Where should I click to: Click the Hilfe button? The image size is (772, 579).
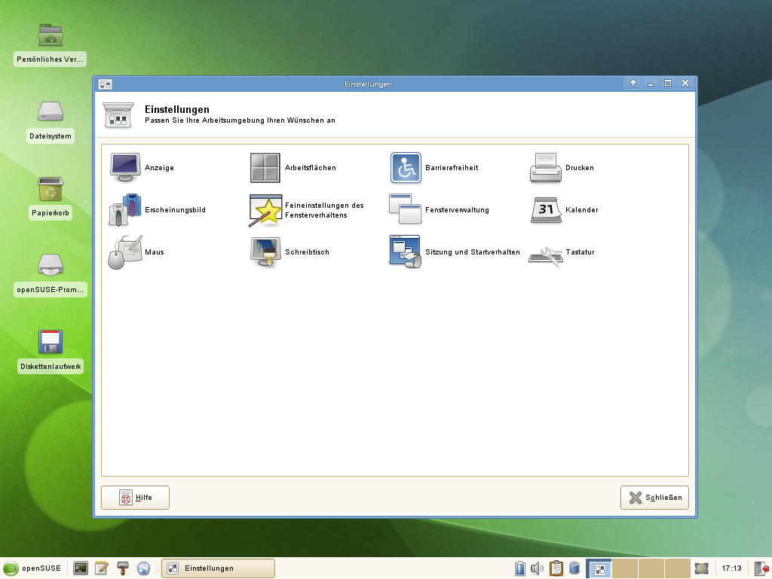[135, 497]
